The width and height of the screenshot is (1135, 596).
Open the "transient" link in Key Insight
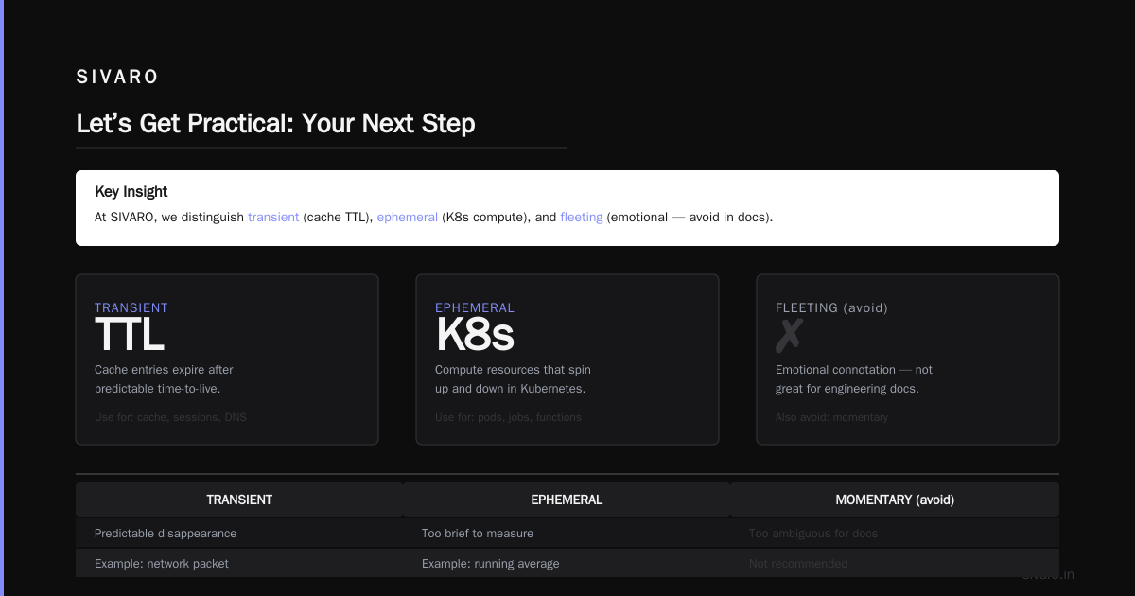coord(273,217)
